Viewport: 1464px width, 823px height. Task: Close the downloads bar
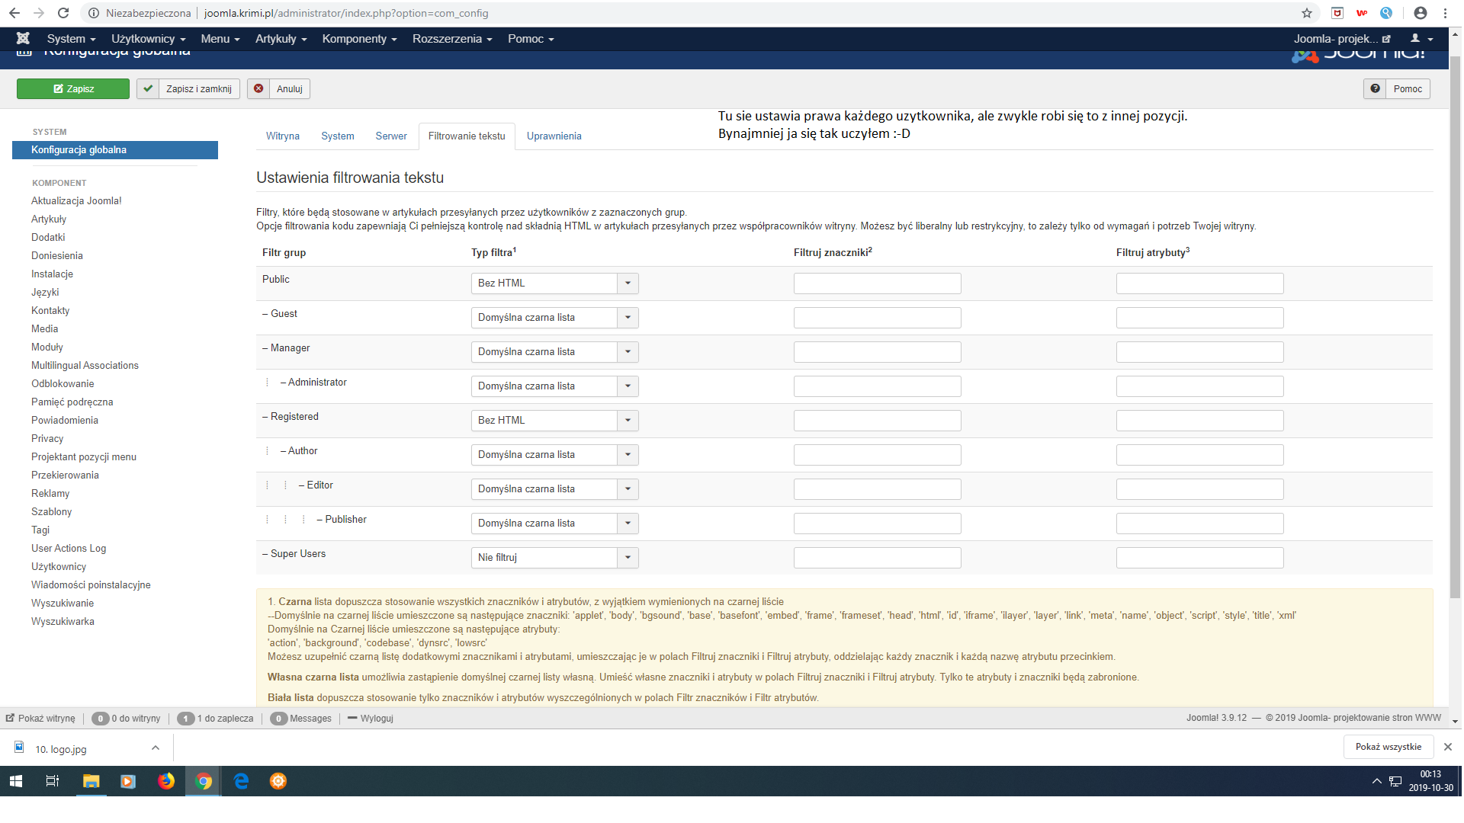click(1447, 747)
